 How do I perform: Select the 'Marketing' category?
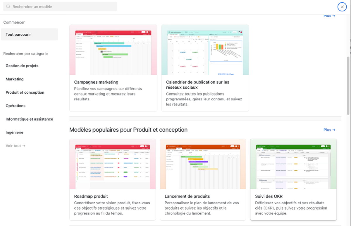click(14, 79)
